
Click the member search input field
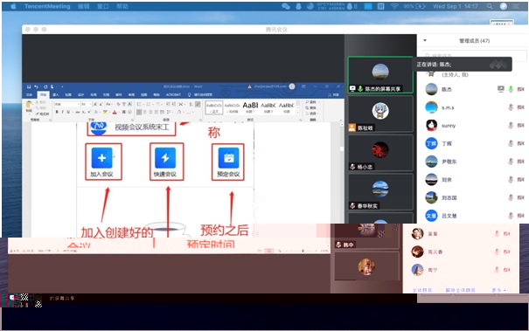(473, 55)
